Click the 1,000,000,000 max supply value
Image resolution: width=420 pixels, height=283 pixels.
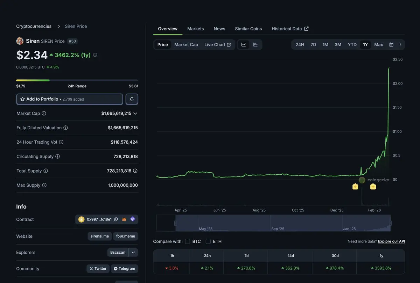[x=123, y=185]
